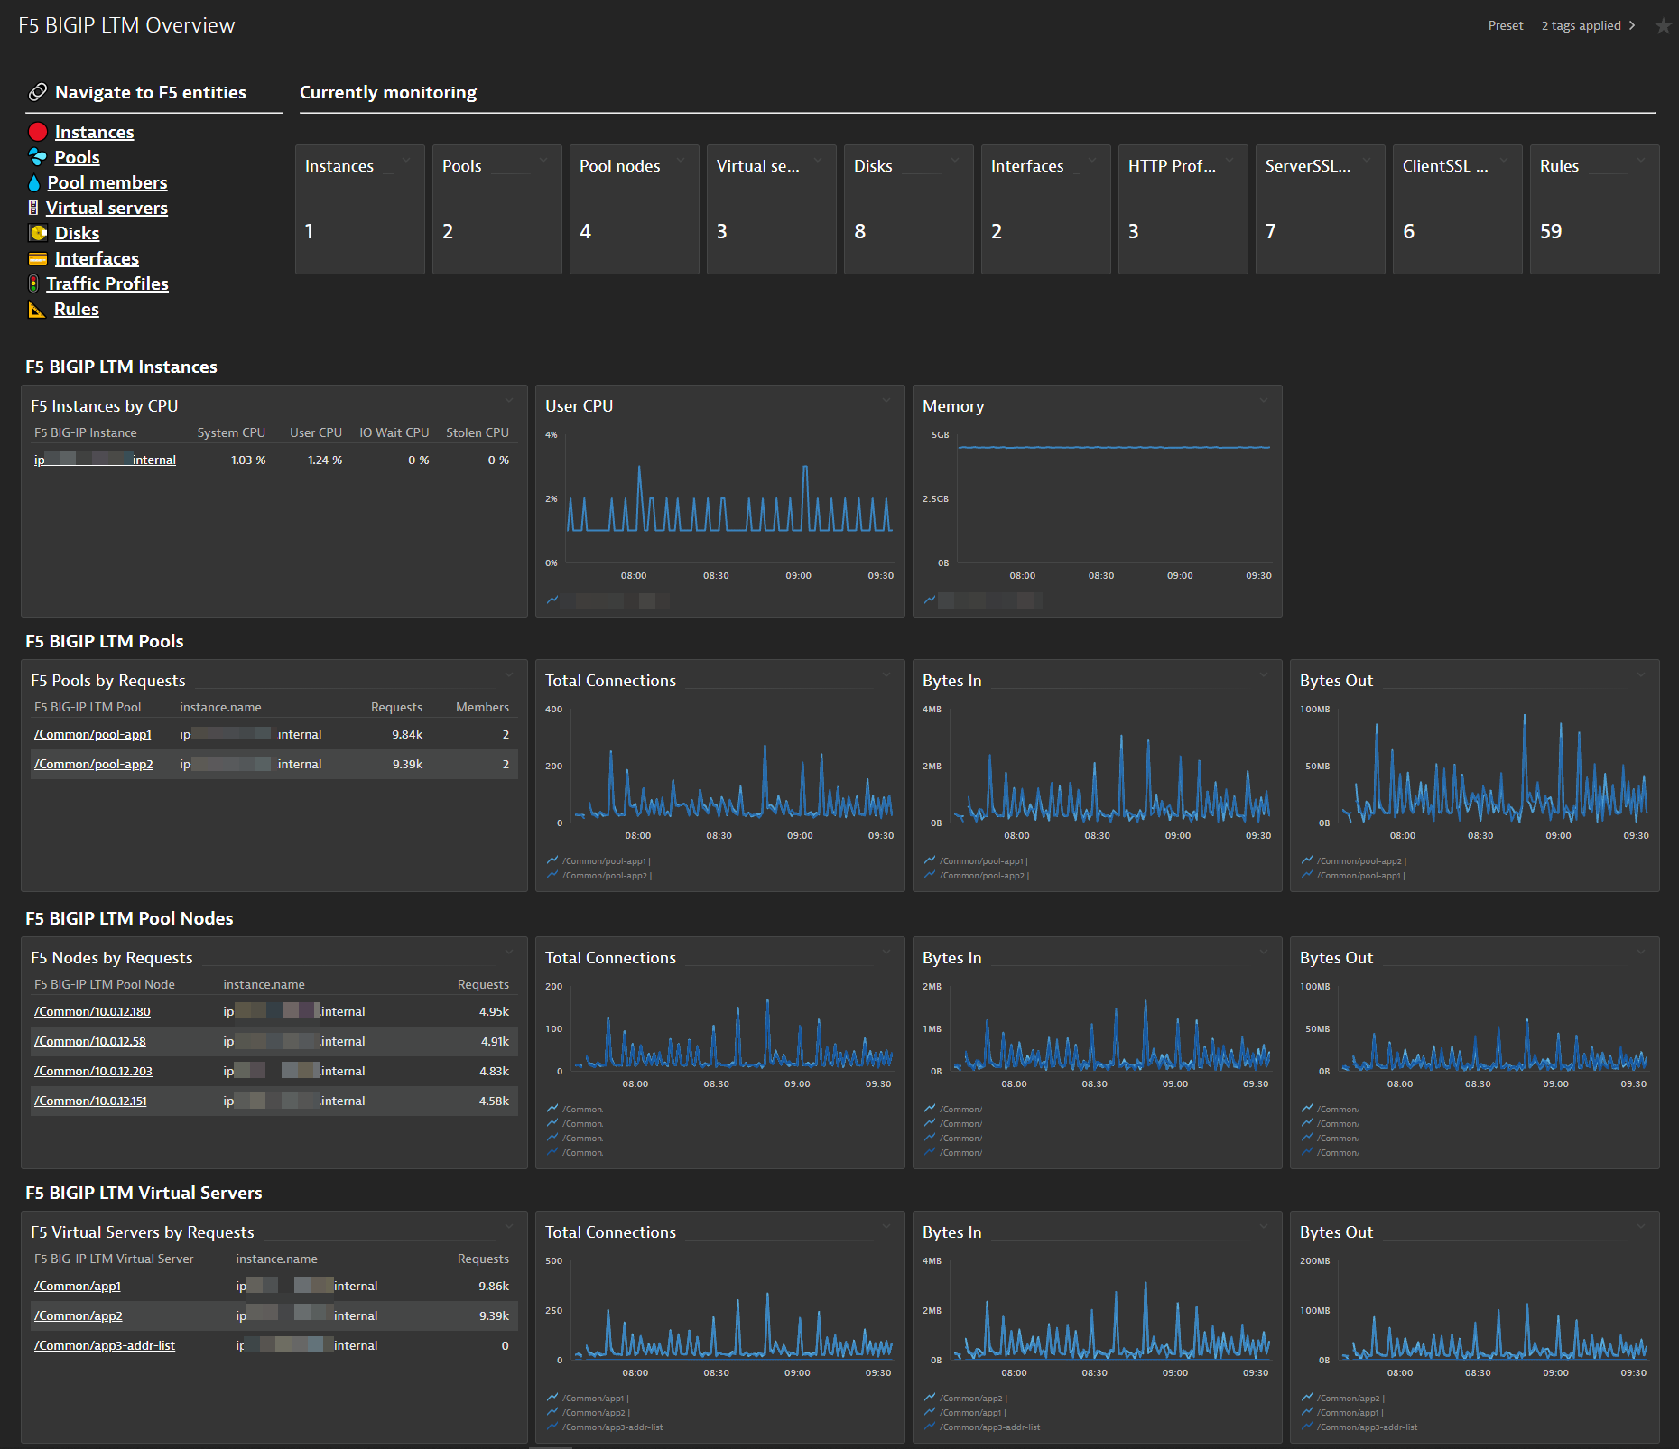Click the blue dots icon beside Pools
This screenshot has height=1450, width=1679.
click(37, 157)
